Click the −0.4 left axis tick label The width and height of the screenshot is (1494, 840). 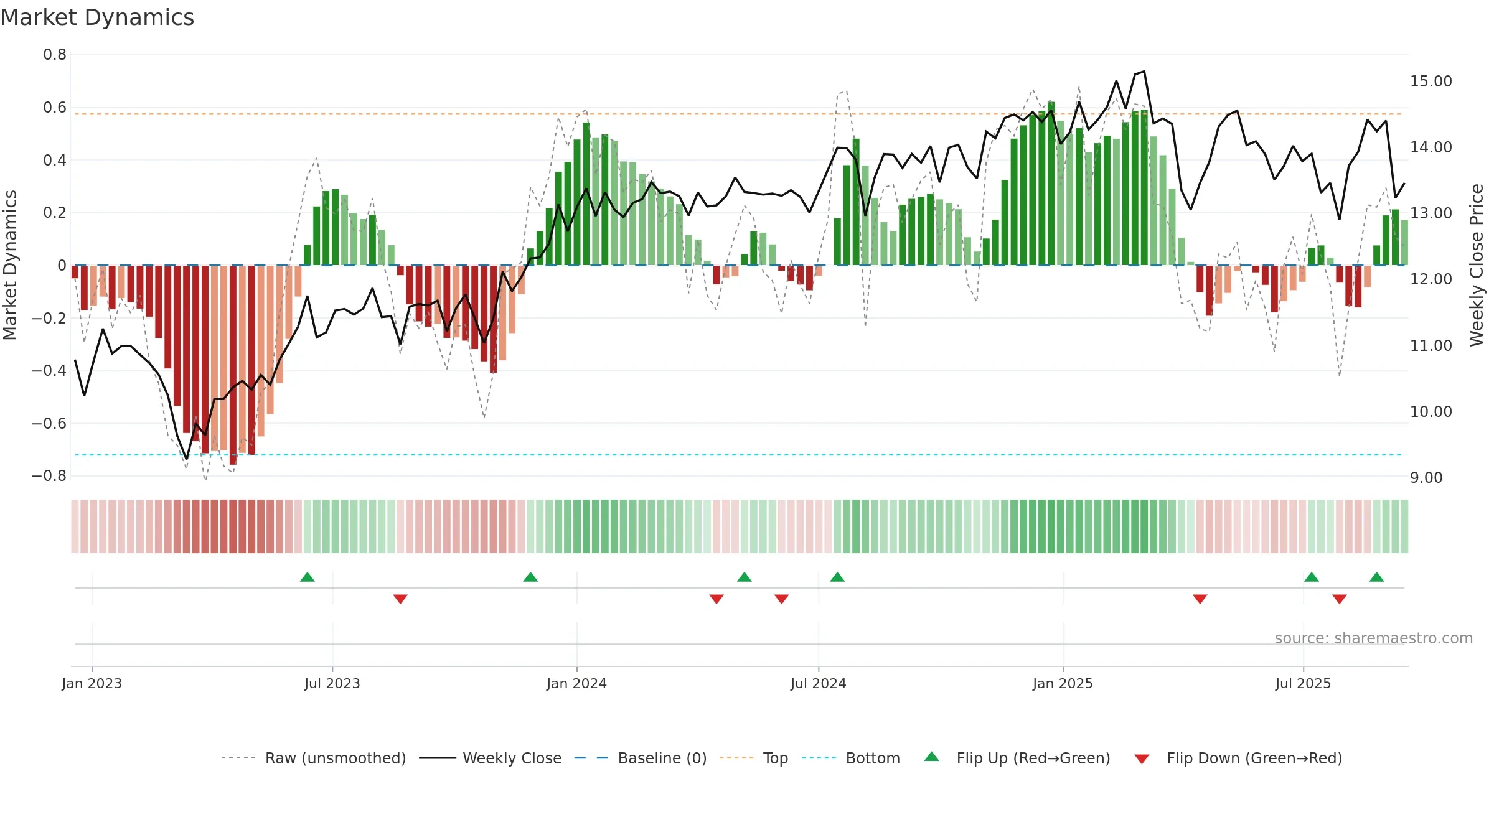[x=49, y=371]
